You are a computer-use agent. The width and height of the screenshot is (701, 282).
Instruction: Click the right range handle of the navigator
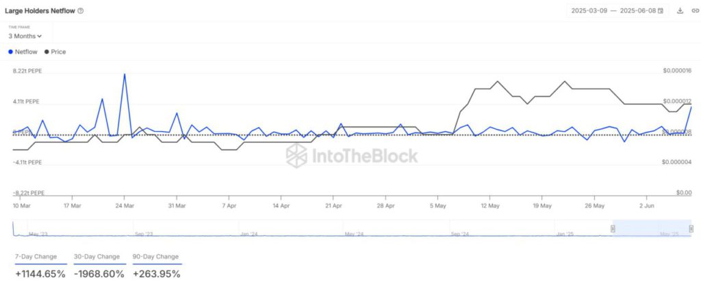(x=691, y=228)
